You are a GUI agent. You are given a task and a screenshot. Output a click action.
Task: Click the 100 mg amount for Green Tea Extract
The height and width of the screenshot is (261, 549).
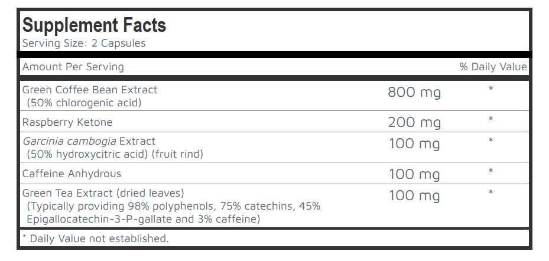point(414,195)
